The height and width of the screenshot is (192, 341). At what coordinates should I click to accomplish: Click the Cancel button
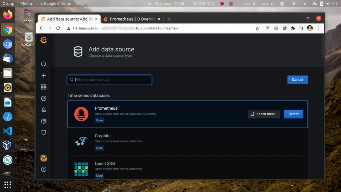coord(297,80)
